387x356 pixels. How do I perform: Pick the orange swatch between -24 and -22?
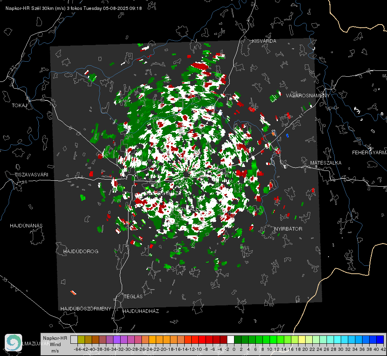tap(152, 339)
